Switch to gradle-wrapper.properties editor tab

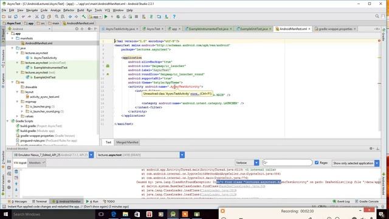pos(336,29)
